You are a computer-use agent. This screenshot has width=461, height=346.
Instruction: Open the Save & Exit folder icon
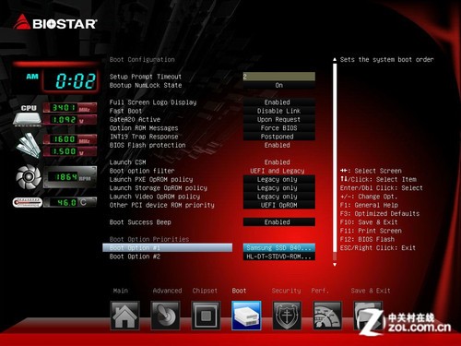click(368, 316)
